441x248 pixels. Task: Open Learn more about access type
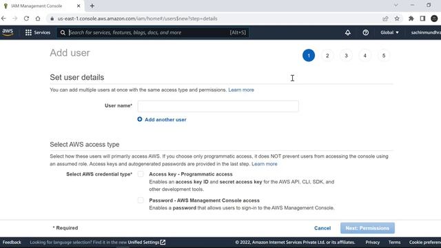point(265,164)
